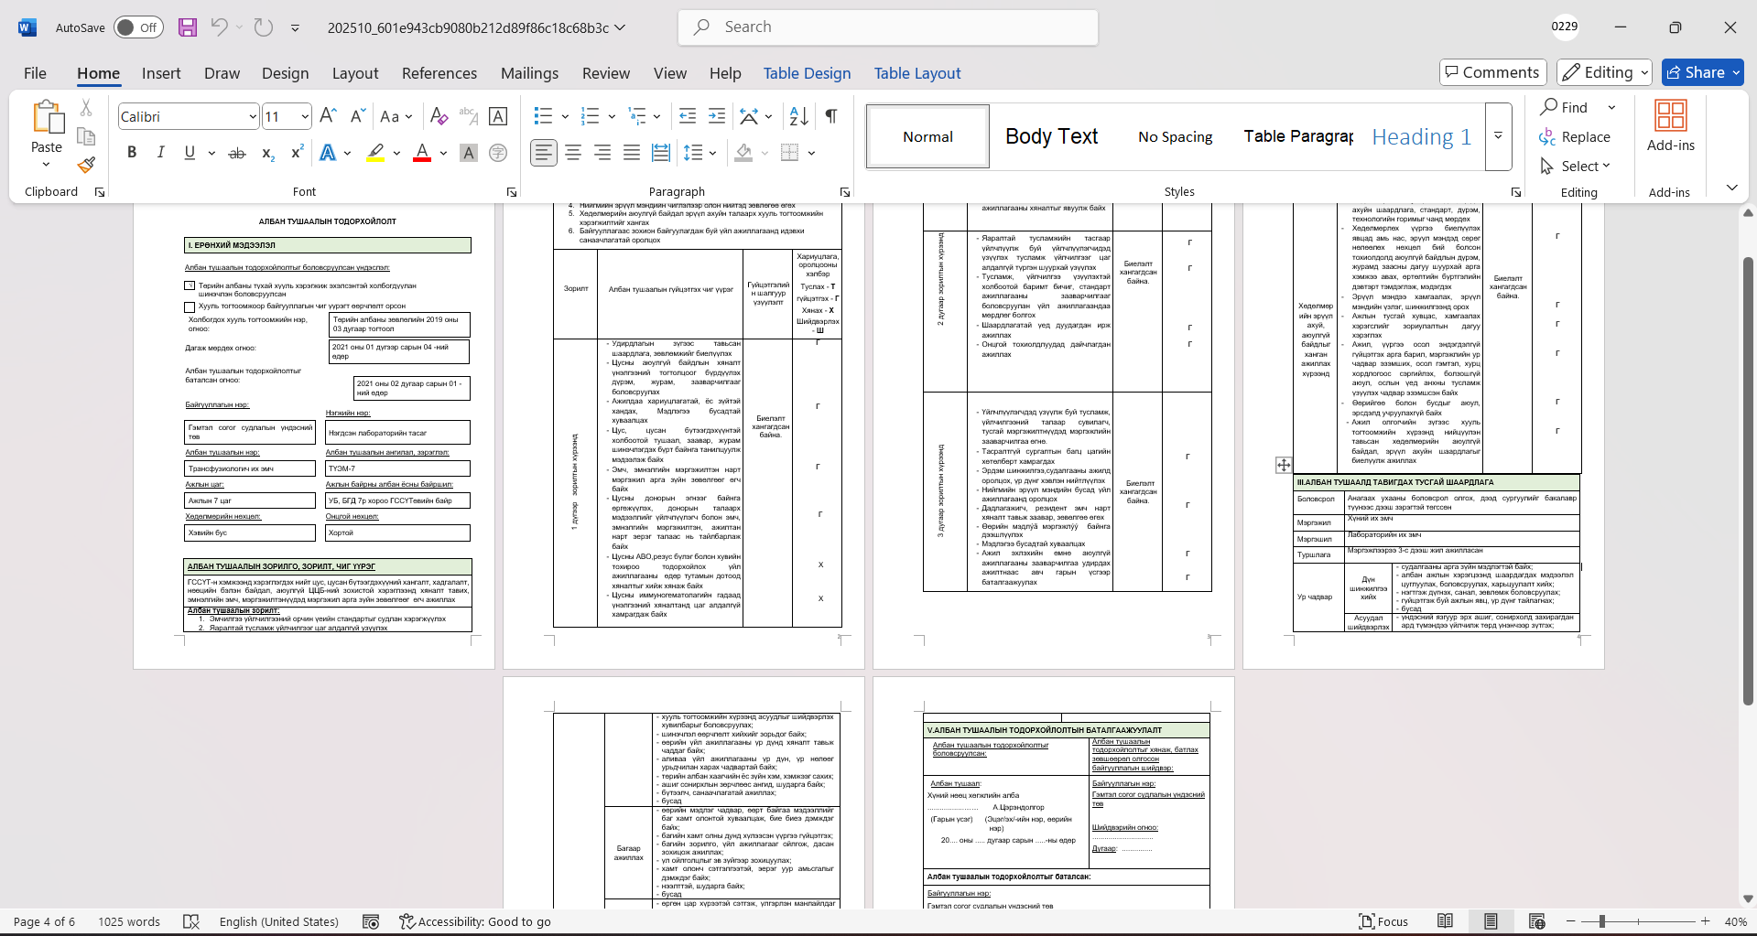
Task: Apply bold formatting
Action: [x=132, y=153]
